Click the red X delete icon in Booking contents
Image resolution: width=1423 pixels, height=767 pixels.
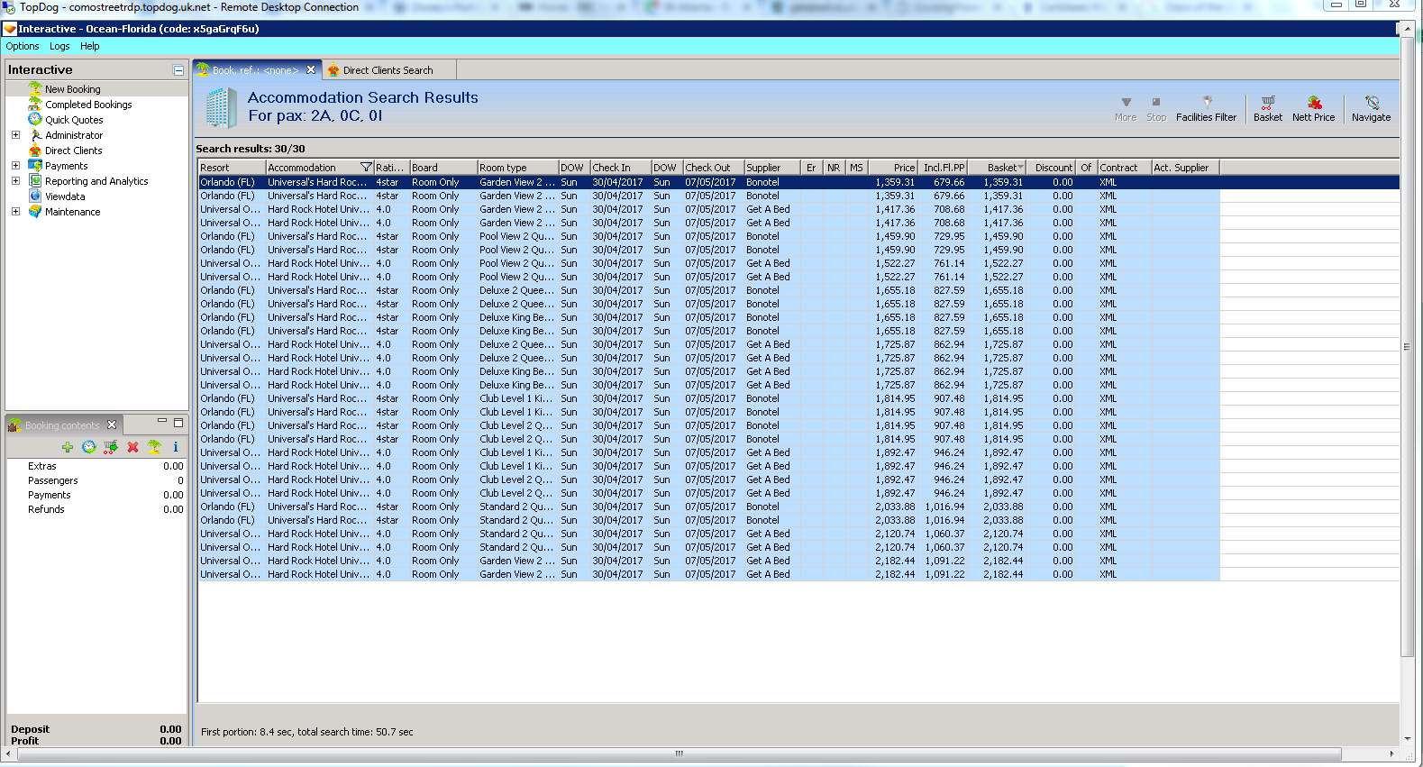132,447
